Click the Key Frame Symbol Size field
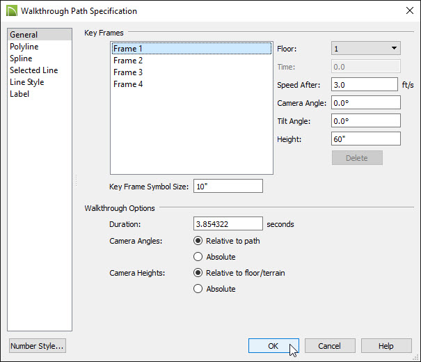This screenshot has width=421, height=362. tap(228, 186)
